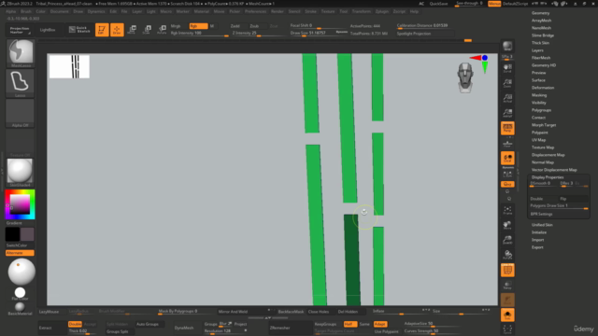Toggle the Local symmetry button
Viewport: 598px width, 336px height.
coord(507,158)
